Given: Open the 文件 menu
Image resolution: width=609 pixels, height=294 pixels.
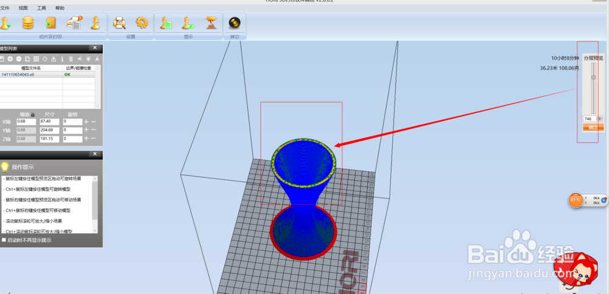Looking at the screenshot, I should [4, 8].
